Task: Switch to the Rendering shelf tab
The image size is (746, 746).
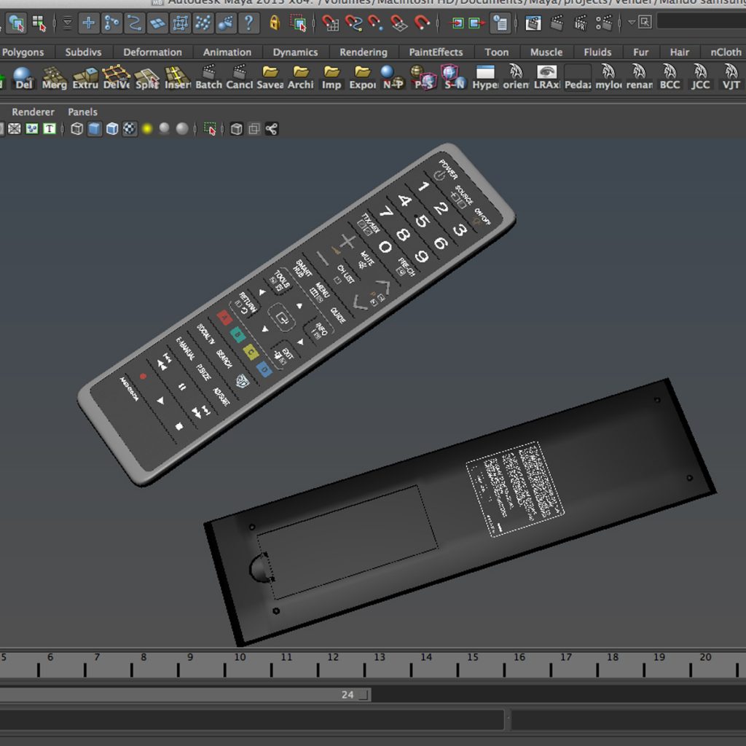Action: pyautogui.click(x=363, y=52)
